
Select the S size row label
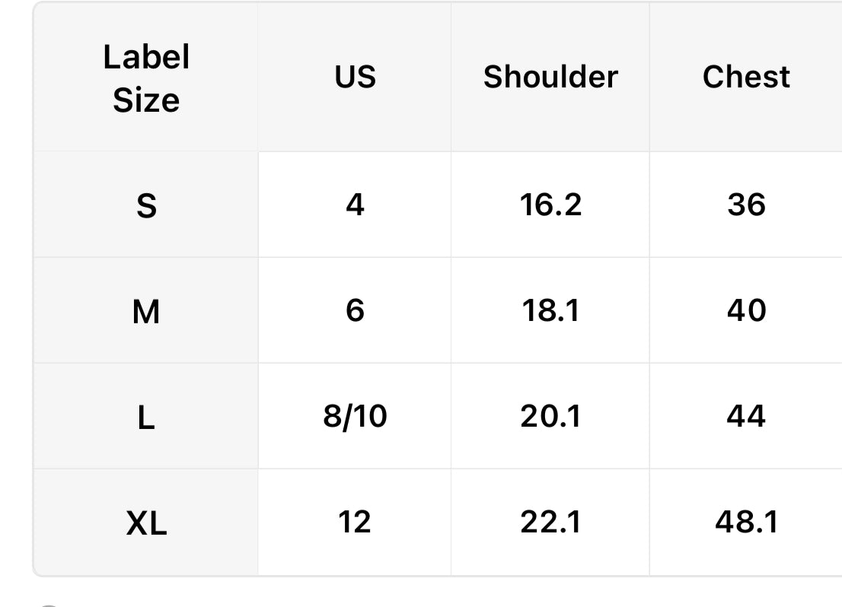tap(146, 205)
